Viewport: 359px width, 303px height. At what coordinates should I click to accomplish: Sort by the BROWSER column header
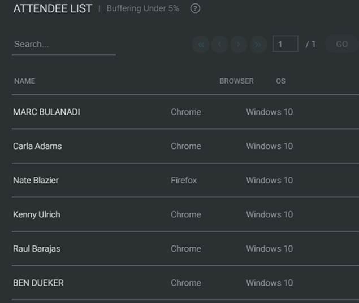click(x=236, y=81)
